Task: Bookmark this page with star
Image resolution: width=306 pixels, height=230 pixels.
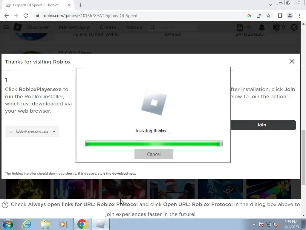Action: point(268,16)
